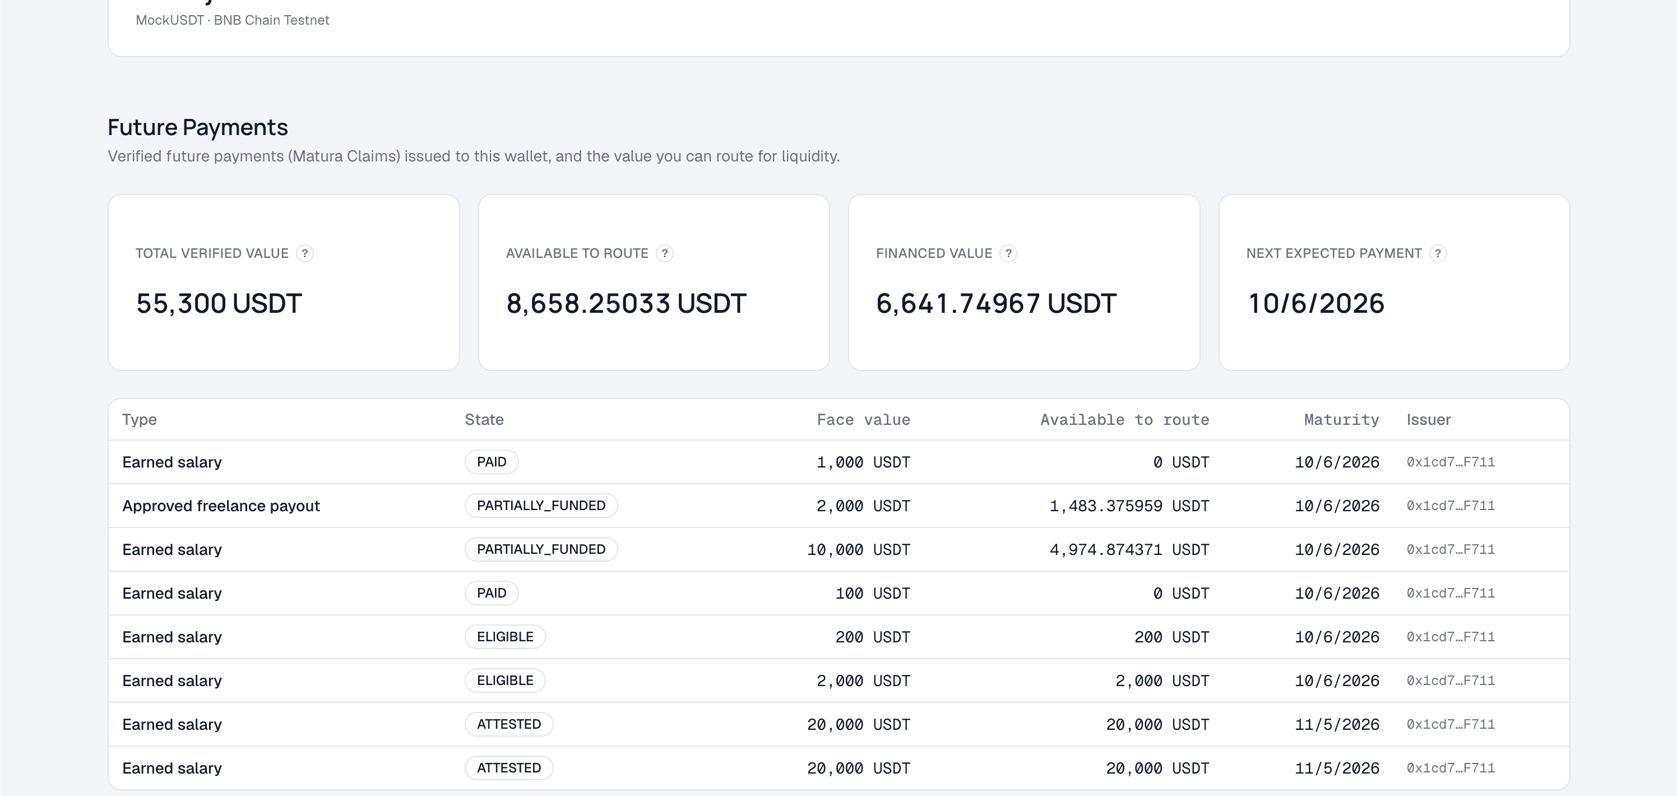Screen dimensions: 1677x796
Task: Open the Available to Route help tooltip
Action: (664, 253)
